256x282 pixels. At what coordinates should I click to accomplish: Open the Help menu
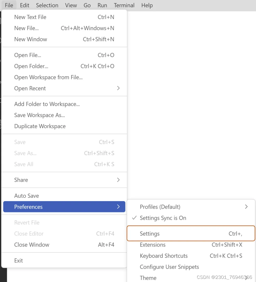147,5
